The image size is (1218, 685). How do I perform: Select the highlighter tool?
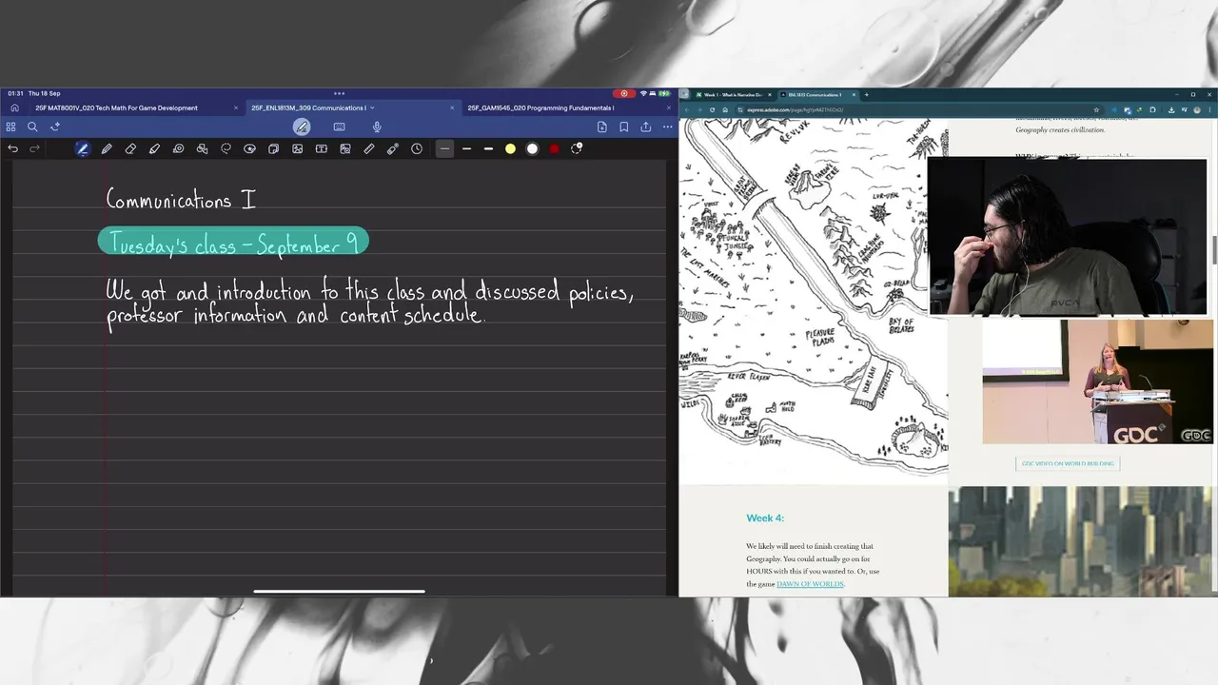(x=154, y=148)
